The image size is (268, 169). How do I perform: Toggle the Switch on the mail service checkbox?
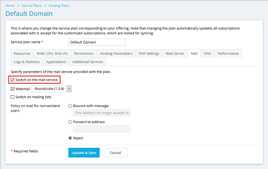pos(13,80)
